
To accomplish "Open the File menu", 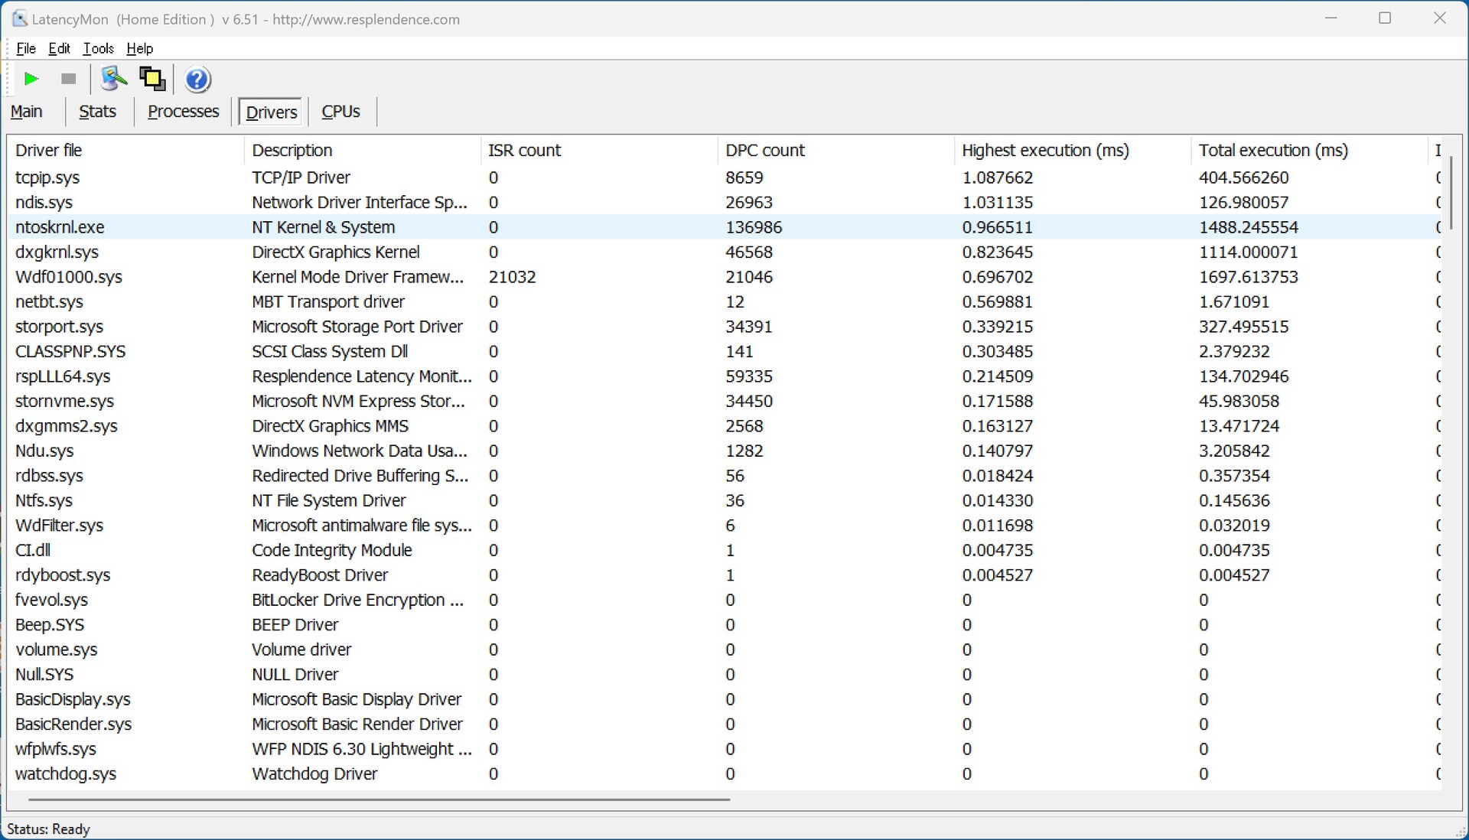I will (x=26, y=48).
